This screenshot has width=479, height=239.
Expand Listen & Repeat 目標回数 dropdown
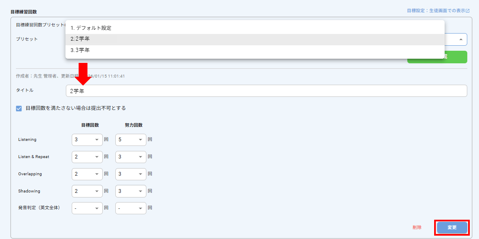[x=87, y=157]
